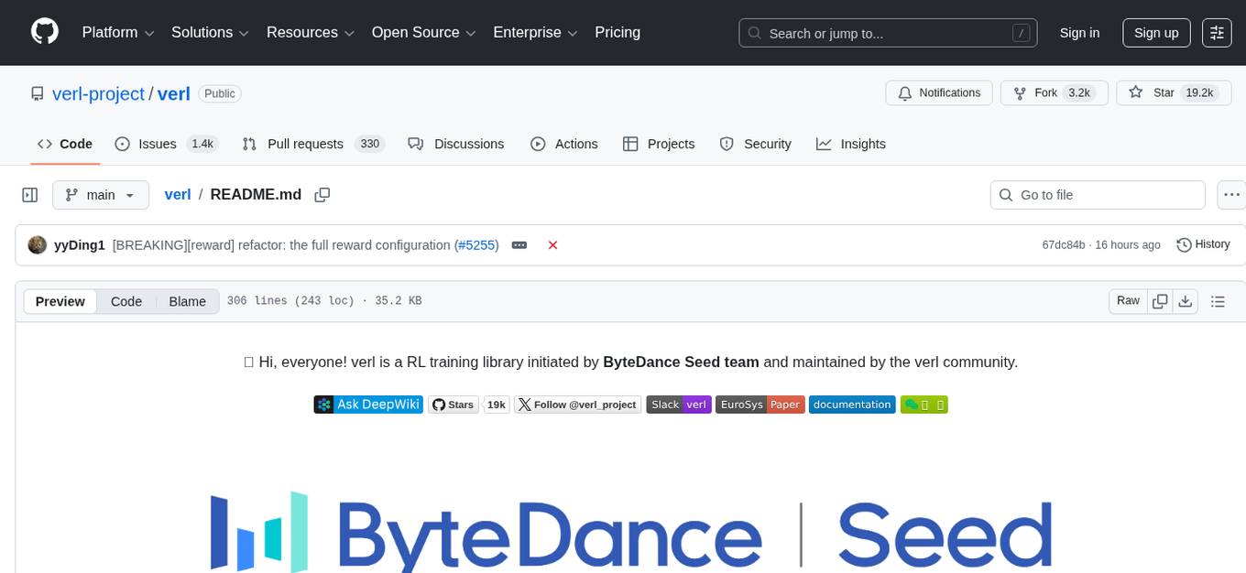Viewport: 1246px width, 573px height.
Task: Download the raw README file
Action: pos(1185,301)
